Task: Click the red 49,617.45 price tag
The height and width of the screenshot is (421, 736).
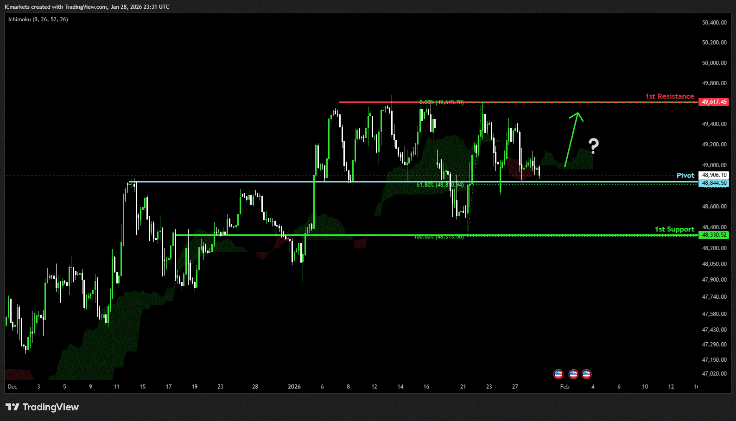Action: [x=714, y=102]
